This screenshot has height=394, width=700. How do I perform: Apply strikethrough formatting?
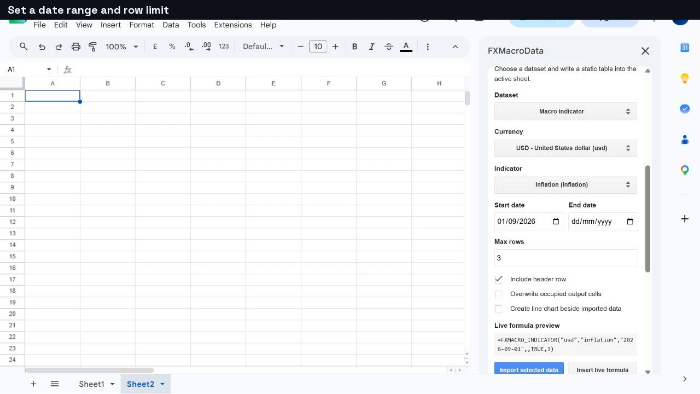[x=389, y=47]
